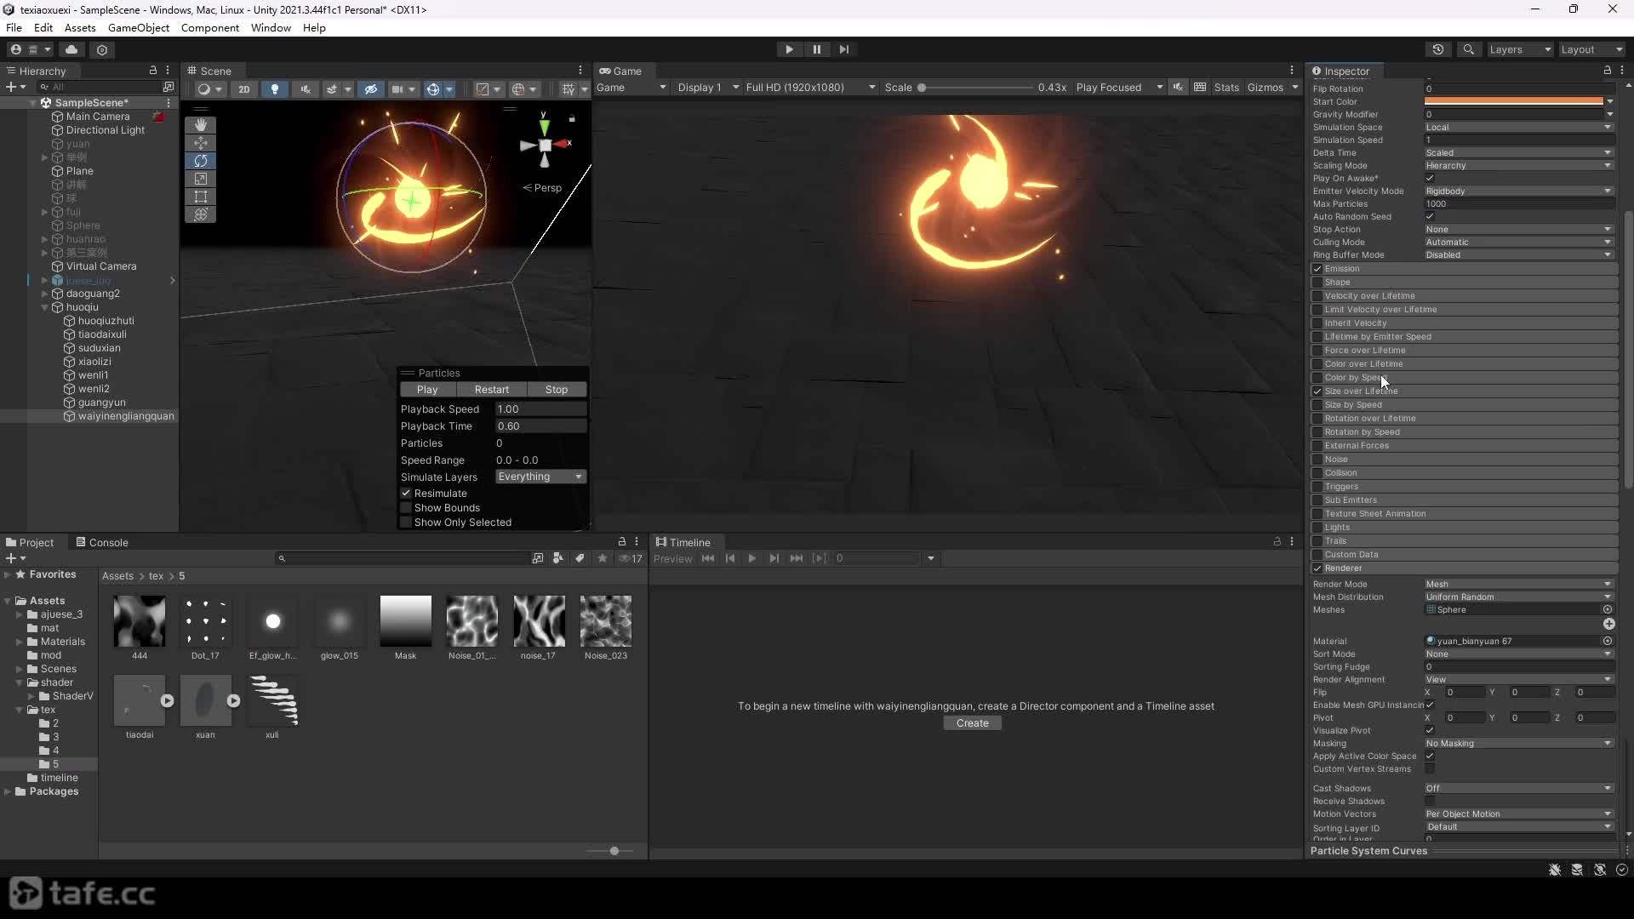Open the global search icon
This screenshot has height=919, width=1634.
point(1468,49)
